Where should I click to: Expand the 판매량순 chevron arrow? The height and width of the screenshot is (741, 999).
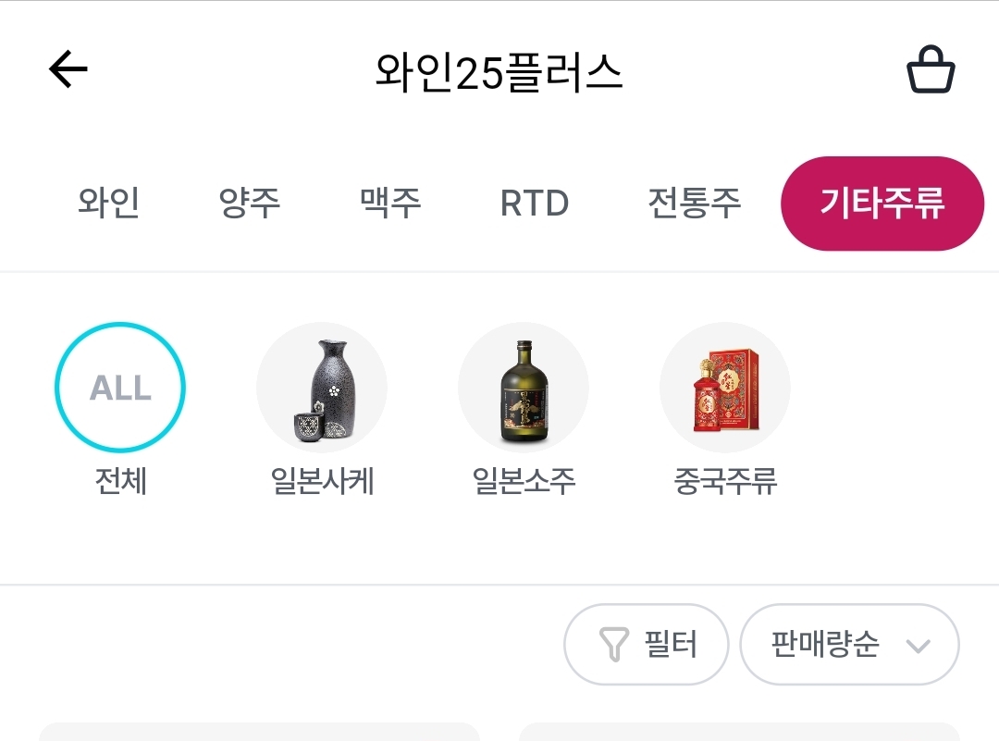[918, 646]
